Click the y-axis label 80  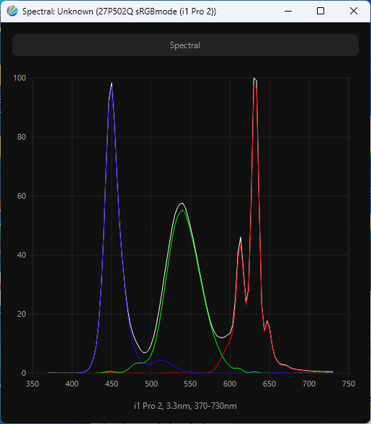click(x=22, y=137)
